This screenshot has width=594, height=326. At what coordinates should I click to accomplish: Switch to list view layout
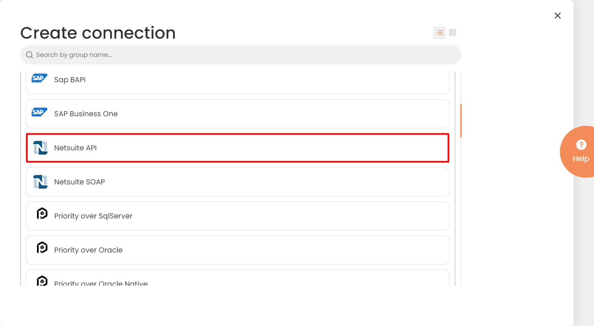pos(439,32)
